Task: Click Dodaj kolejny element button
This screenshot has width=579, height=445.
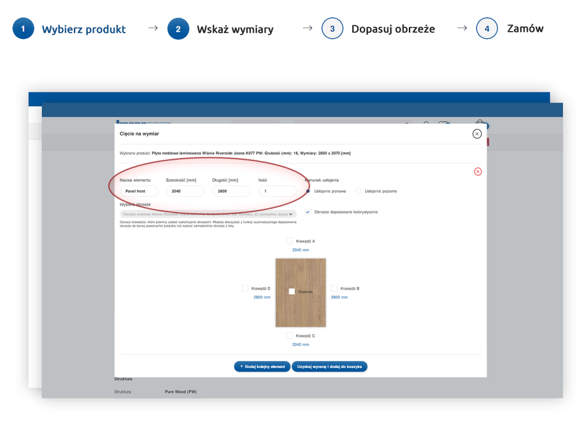Action: tap(262, 366)
